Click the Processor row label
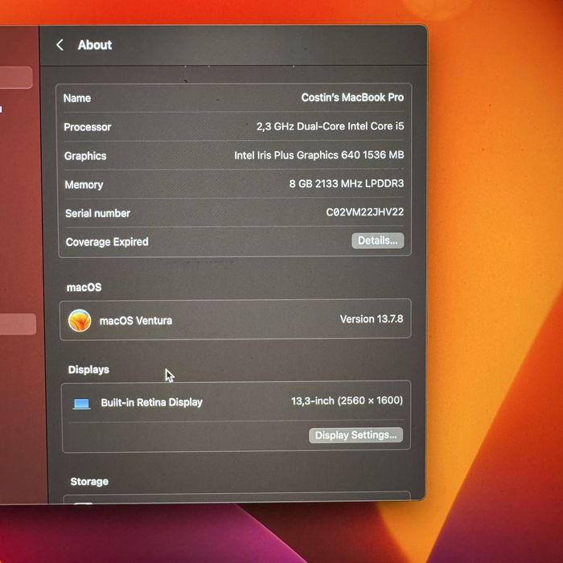Image resolution: width=563 pixels, height=563 pixels. (x=88, y=127)
